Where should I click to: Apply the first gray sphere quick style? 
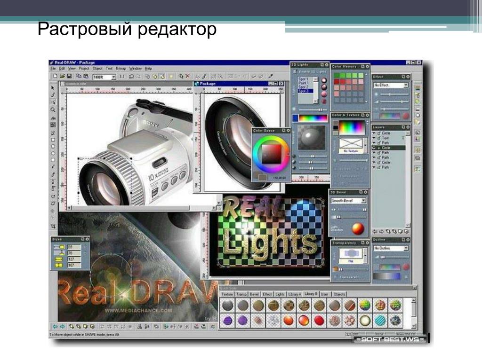(228, 306)
